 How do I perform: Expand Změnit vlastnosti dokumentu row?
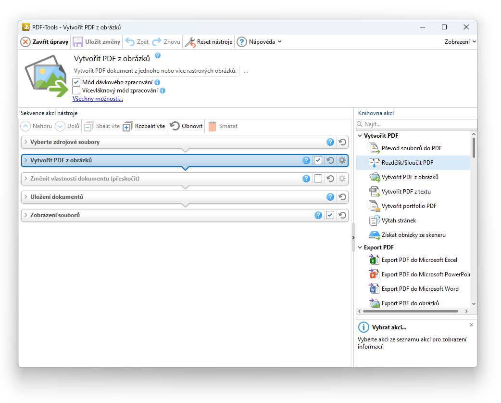point(26,179)
